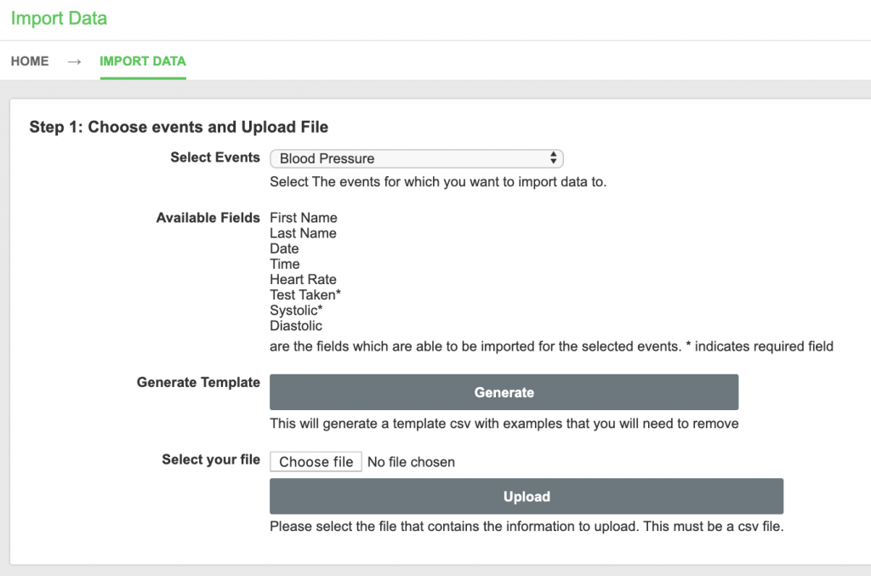Click the 'Select your file' label

(211, 460)
